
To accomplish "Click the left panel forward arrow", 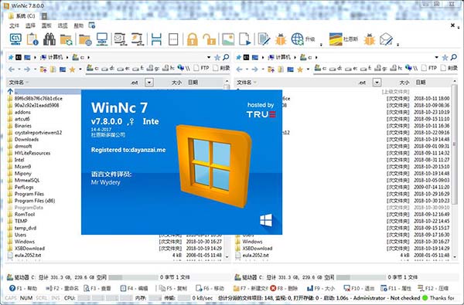I will pos(27,69).
